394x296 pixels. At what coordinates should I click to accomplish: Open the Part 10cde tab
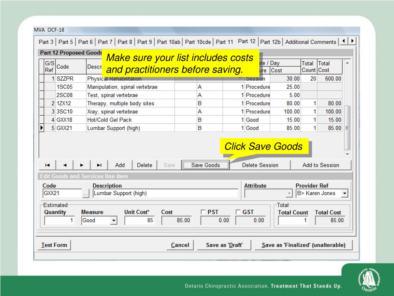(198, 42)
